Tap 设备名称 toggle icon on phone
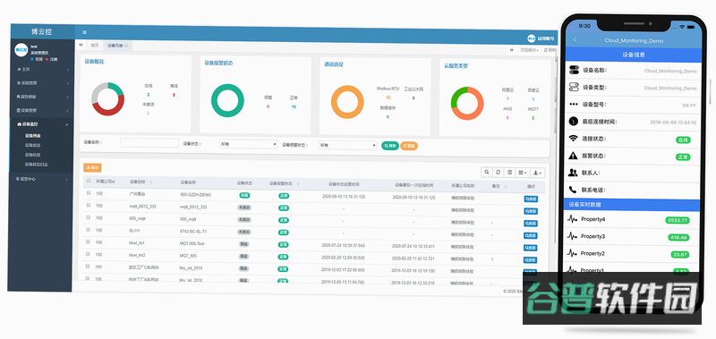The height and width of the screenshot is (339, 716). coord(574,71)
